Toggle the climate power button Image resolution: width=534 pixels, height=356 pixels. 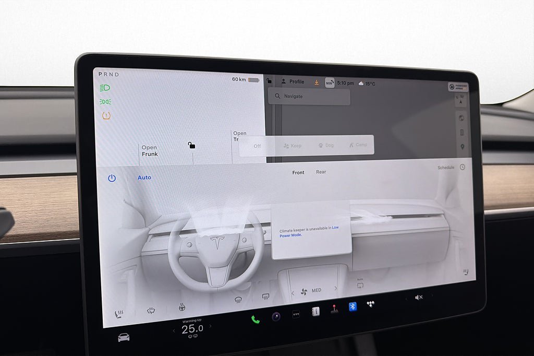[112, 178]
